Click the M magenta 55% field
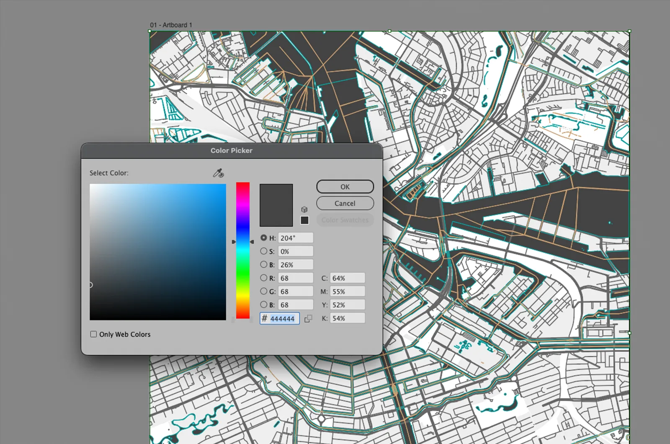 (348, 292)
